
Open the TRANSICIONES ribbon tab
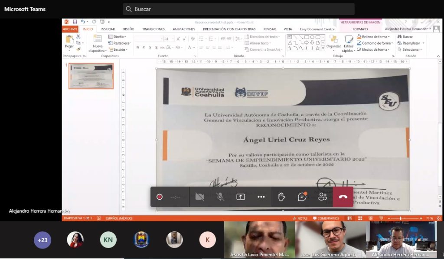tap(153, 29)
